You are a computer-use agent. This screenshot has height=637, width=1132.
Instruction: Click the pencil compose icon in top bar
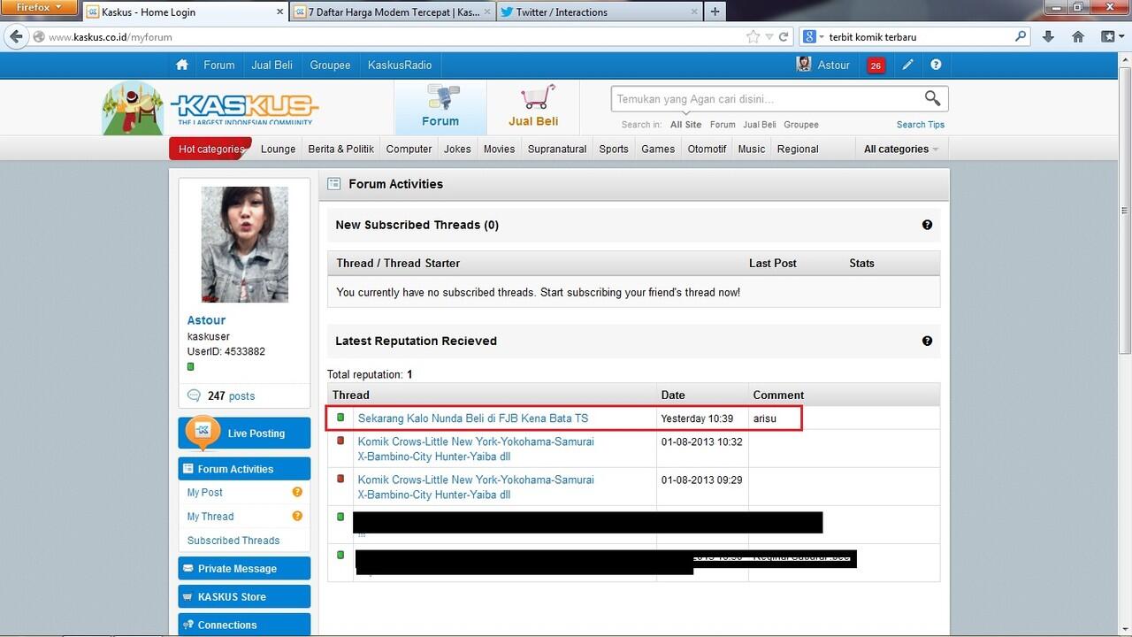[x=907, y=65]
